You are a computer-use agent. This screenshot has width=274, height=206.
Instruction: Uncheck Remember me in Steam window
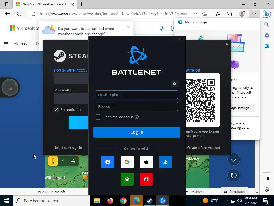pos(56,109)
